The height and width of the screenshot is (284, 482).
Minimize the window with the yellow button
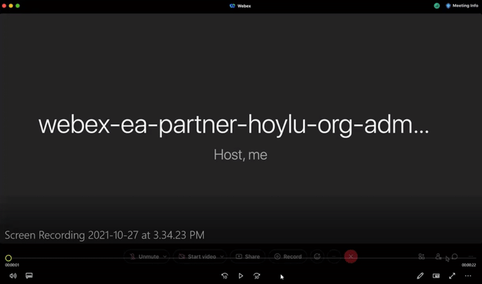11,6
